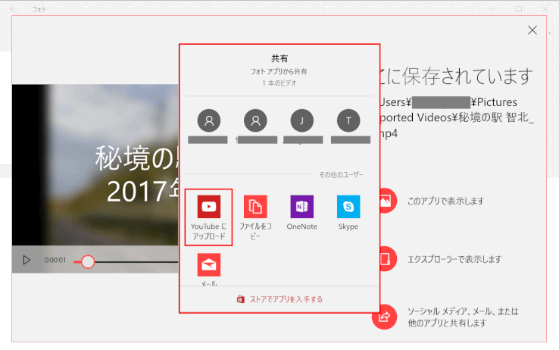
Task: Share the video to OneNote
Action: [301, 213]
